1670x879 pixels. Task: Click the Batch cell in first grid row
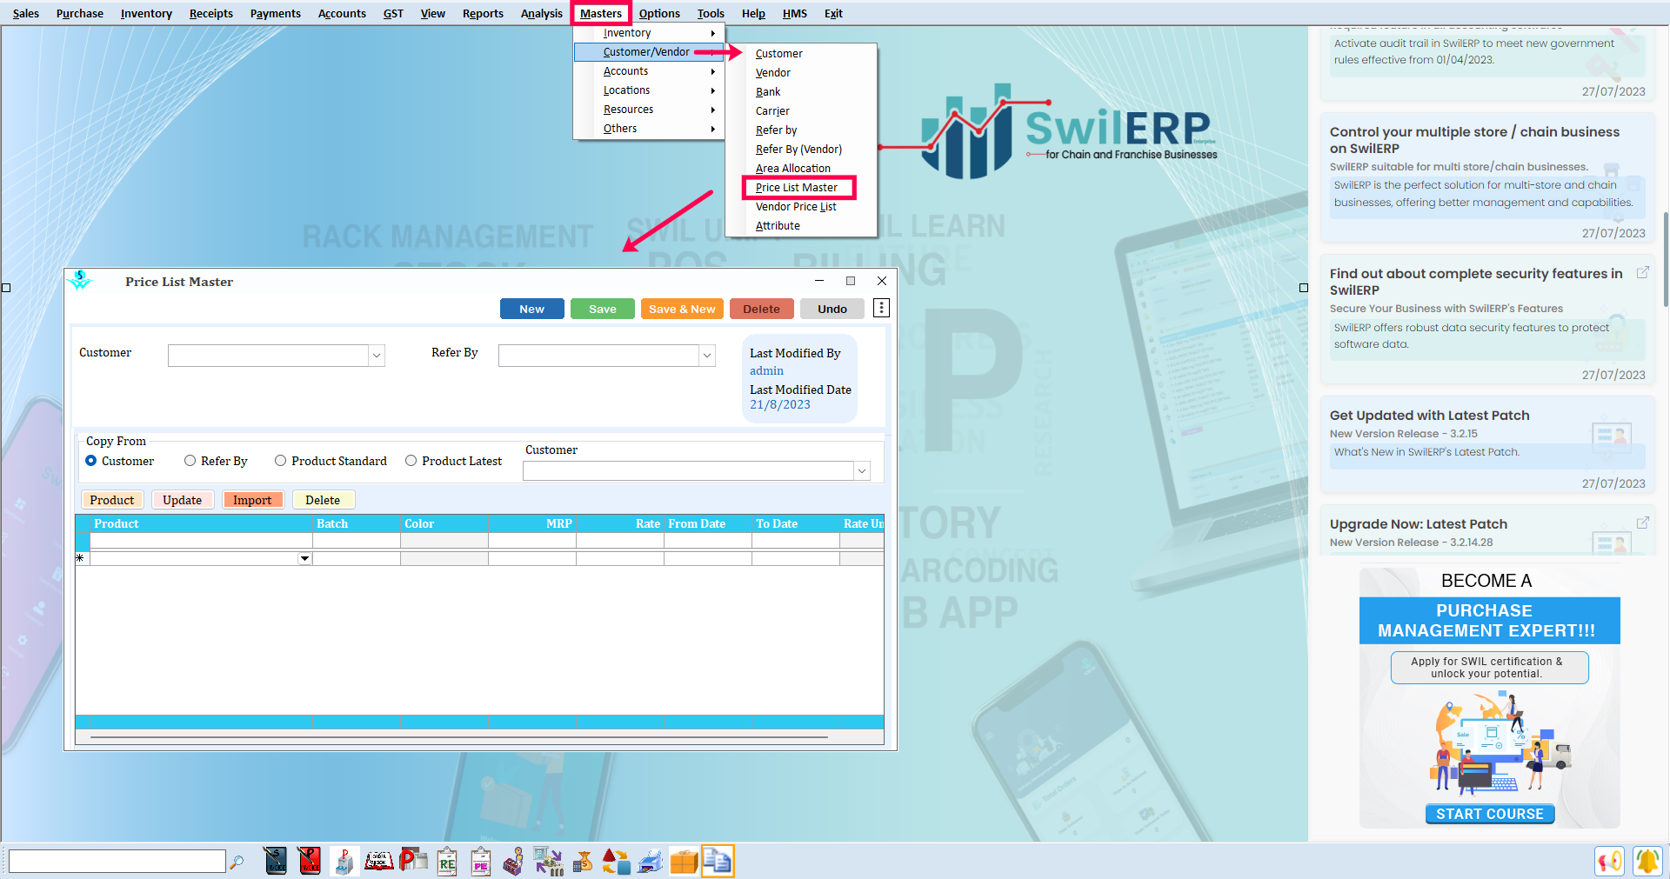coord(357,540)
